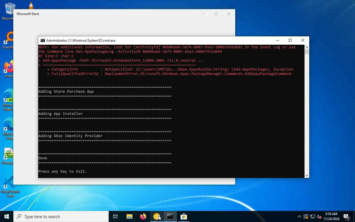
Task: Open File Explorer from the taskbar
Action: (x=129, y=216)
